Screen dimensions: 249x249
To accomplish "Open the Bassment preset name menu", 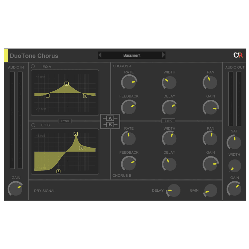I will pyautogui.click(x=132, y=55).
